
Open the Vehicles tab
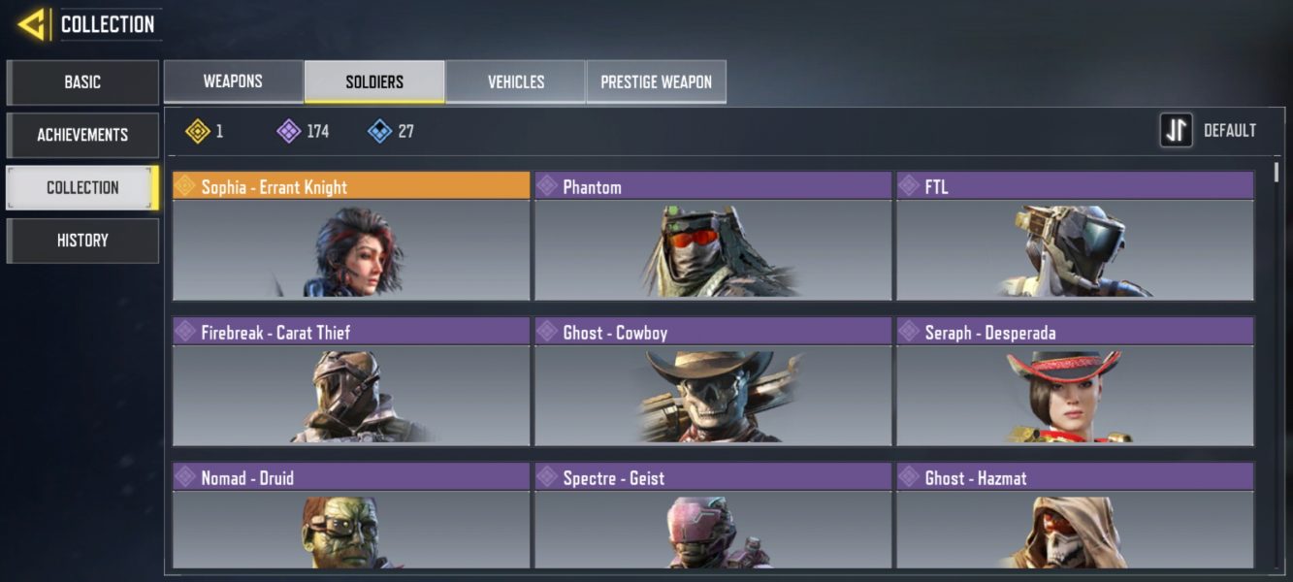click(x=516, y=81)
